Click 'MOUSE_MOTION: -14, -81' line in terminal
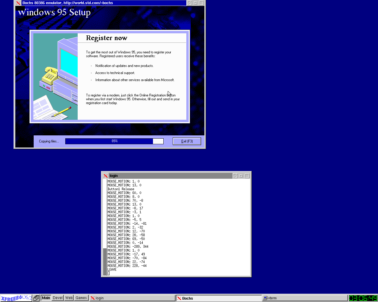The width and height of the screenshot is (378, 302). coord(127,224)
